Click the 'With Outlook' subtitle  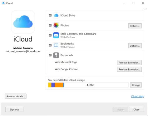(68, 37)
